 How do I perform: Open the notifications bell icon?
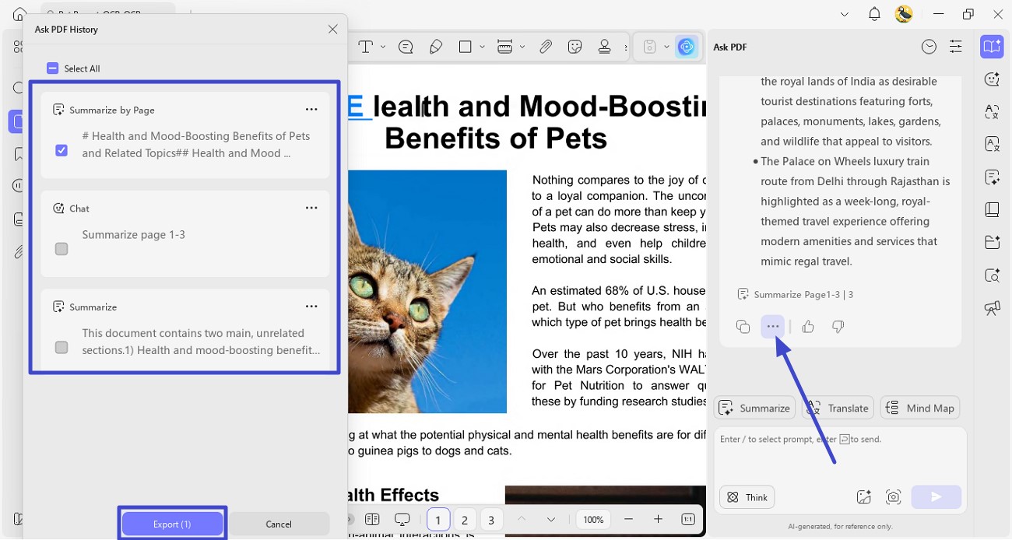tap(874, 14)
